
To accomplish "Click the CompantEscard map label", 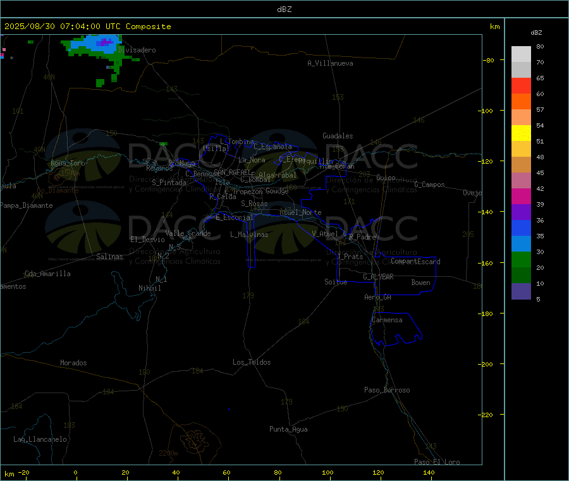I will 415,262.
